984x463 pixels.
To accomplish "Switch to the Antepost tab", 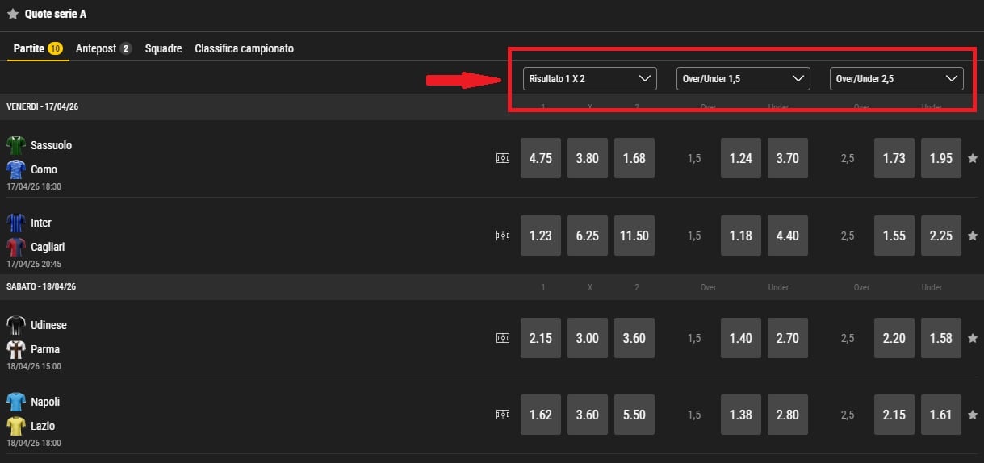I will (x=103, y=48).
